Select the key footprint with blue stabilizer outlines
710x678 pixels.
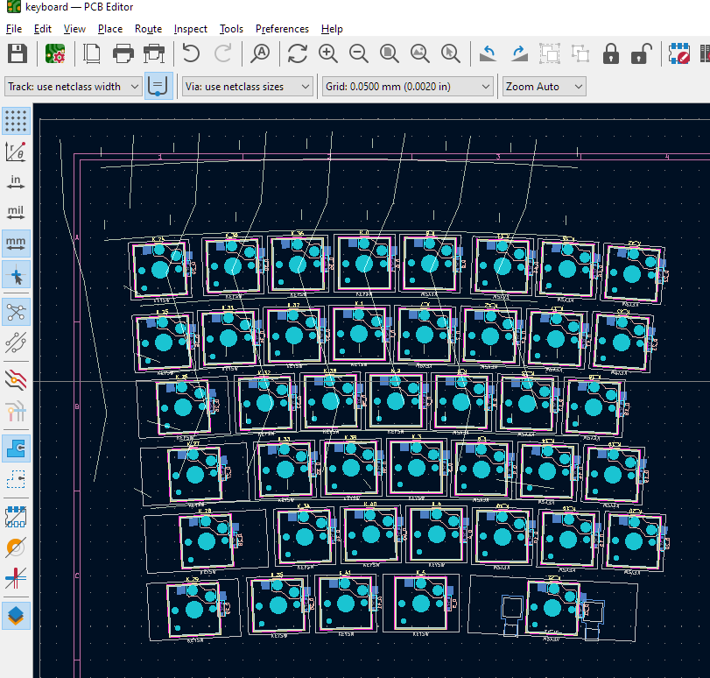coord(552,608)
